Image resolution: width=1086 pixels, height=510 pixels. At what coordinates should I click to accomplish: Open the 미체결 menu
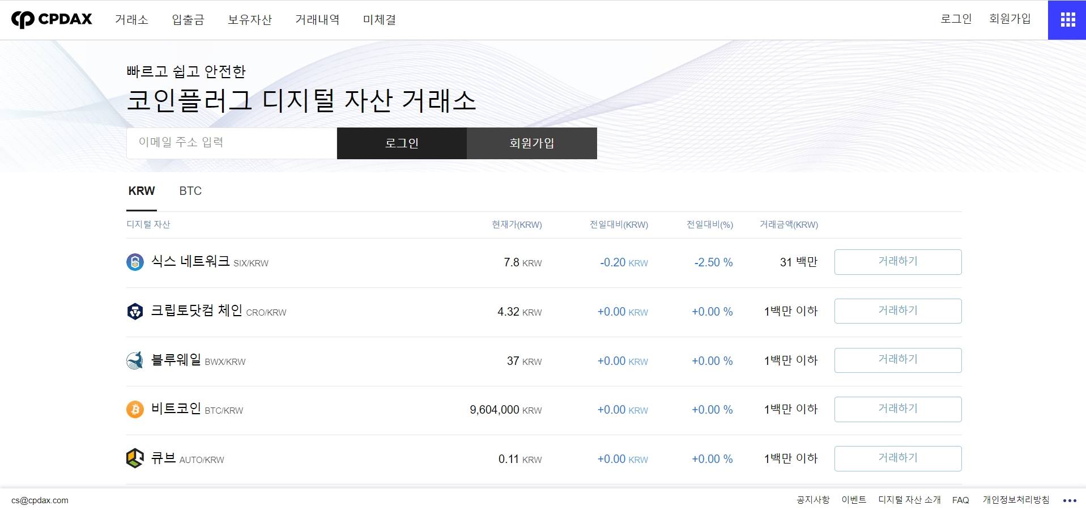[380, 20]
